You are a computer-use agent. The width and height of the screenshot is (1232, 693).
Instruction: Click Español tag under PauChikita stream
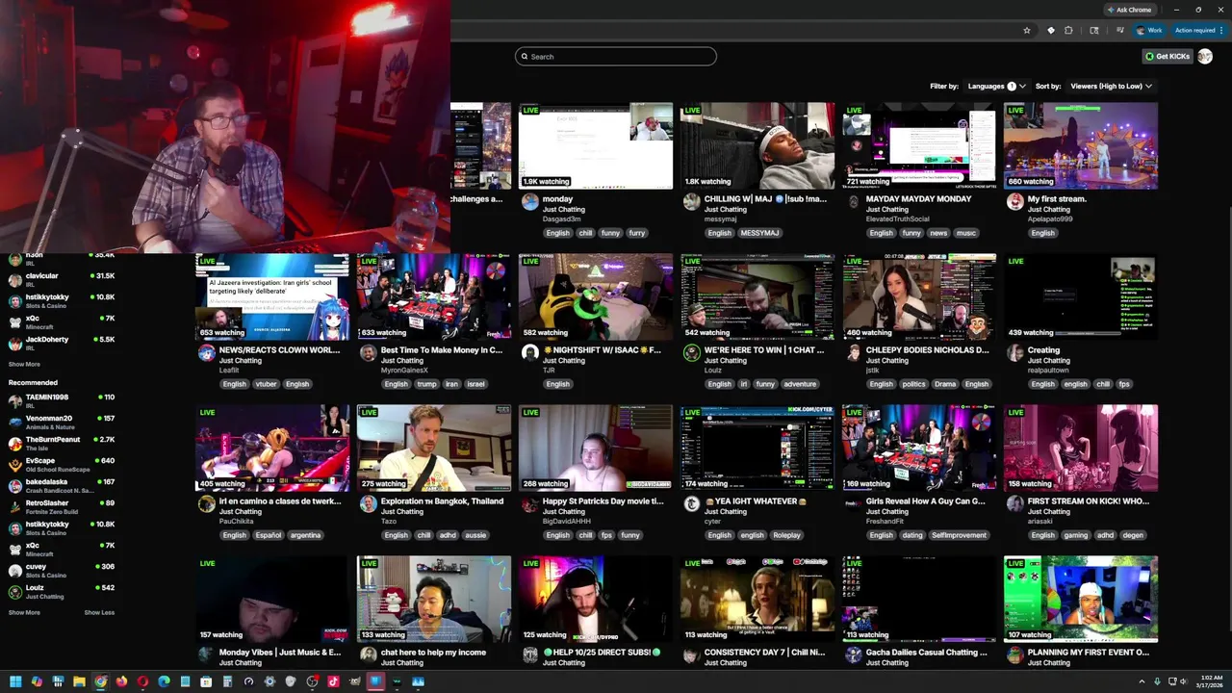tap(269, 535)
